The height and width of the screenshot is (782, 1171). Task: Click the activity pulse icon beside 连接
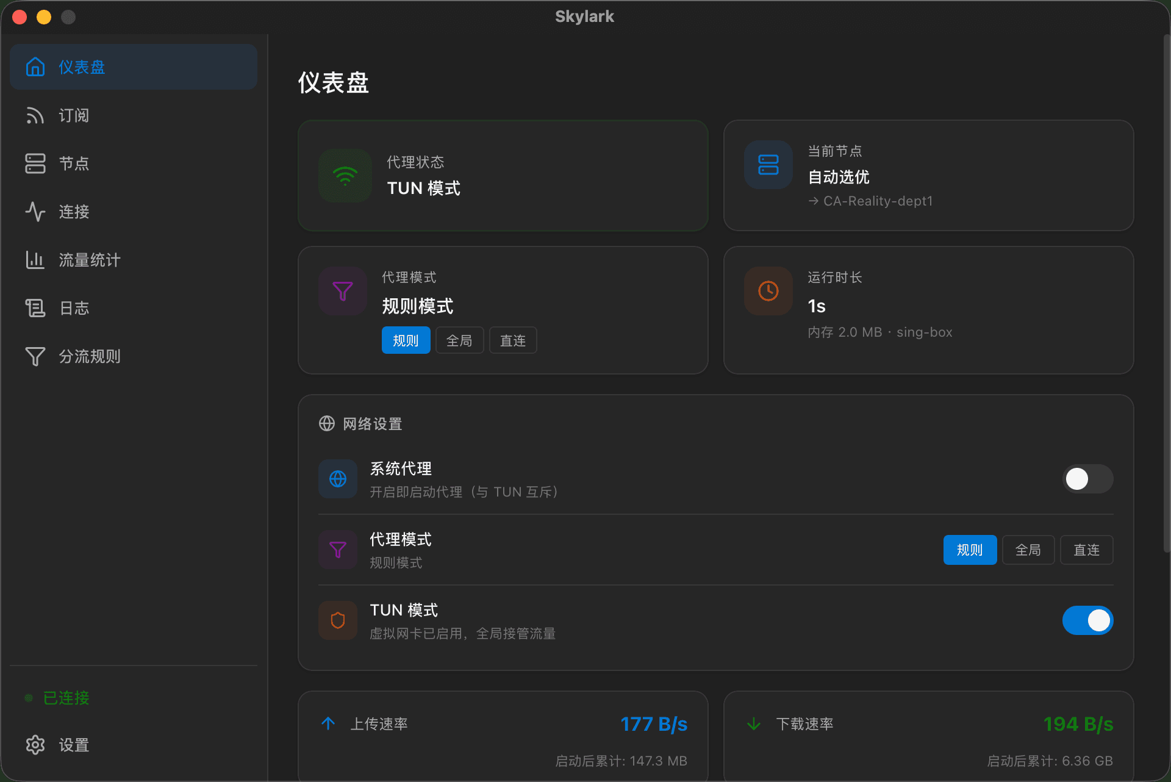(35, 212)
